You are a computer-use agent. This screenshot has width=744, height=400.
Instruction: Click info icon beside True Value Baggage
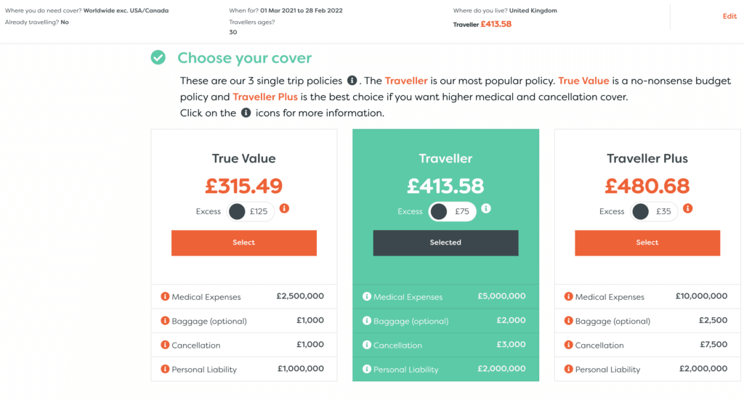click(x=165, y=321)
